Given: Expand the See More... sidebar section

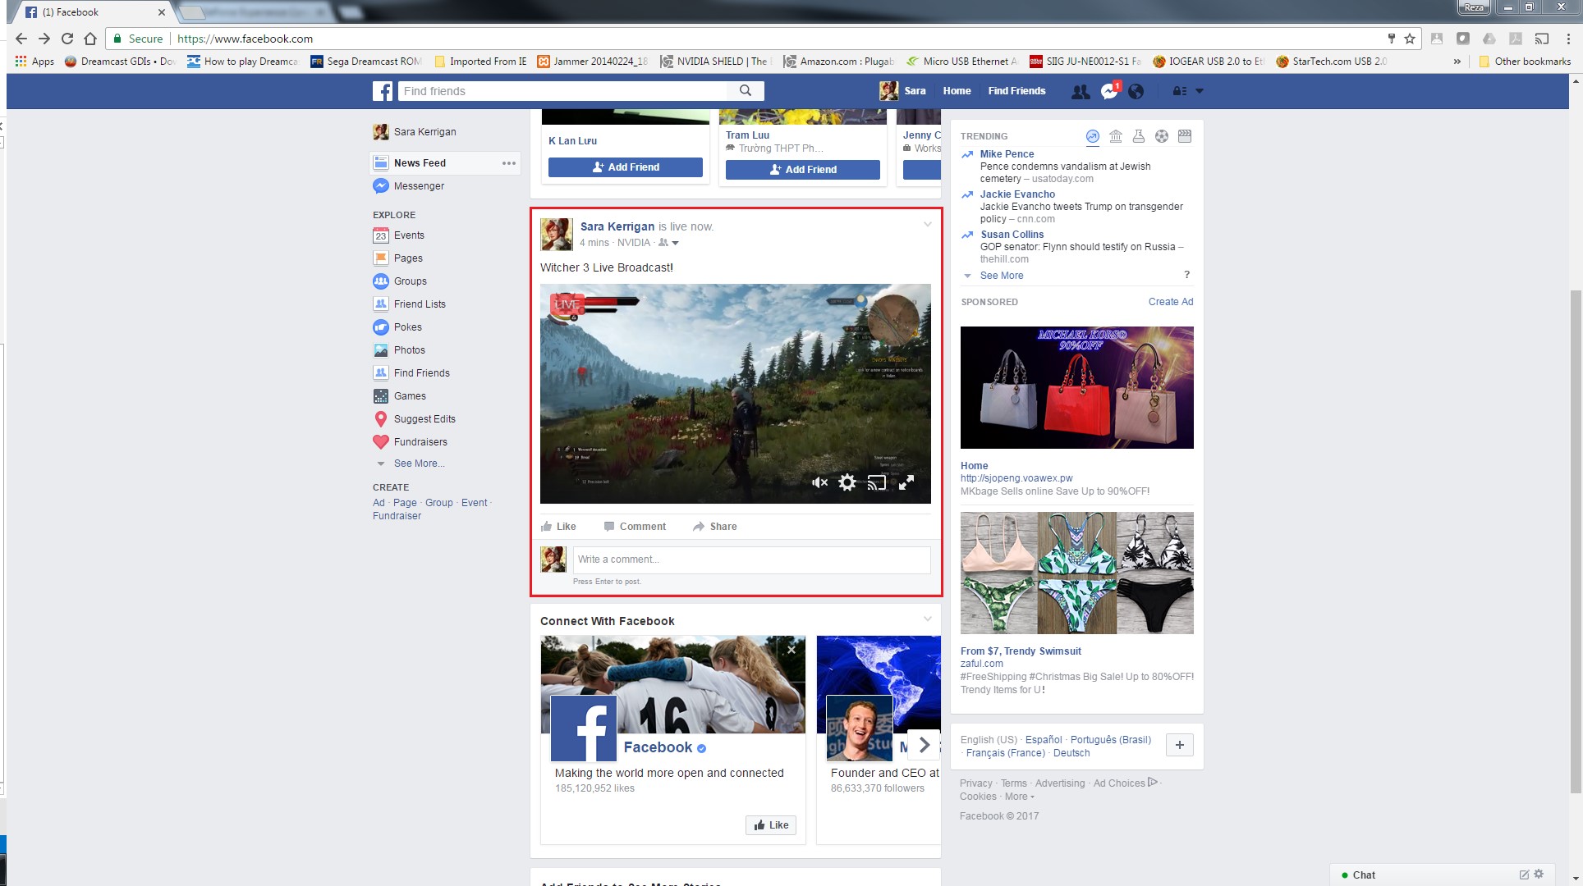Looking at the screenshot, I should (x=417, y=463).
